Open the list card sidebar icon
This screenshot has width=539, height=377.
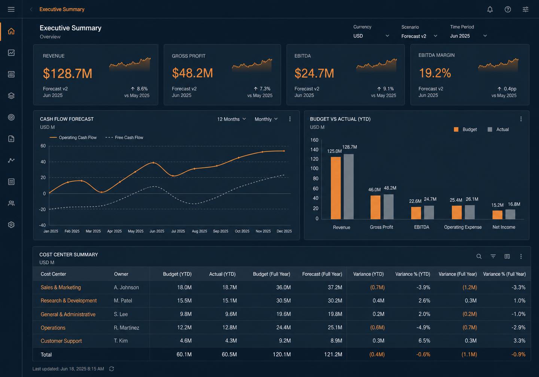(11, 74)
